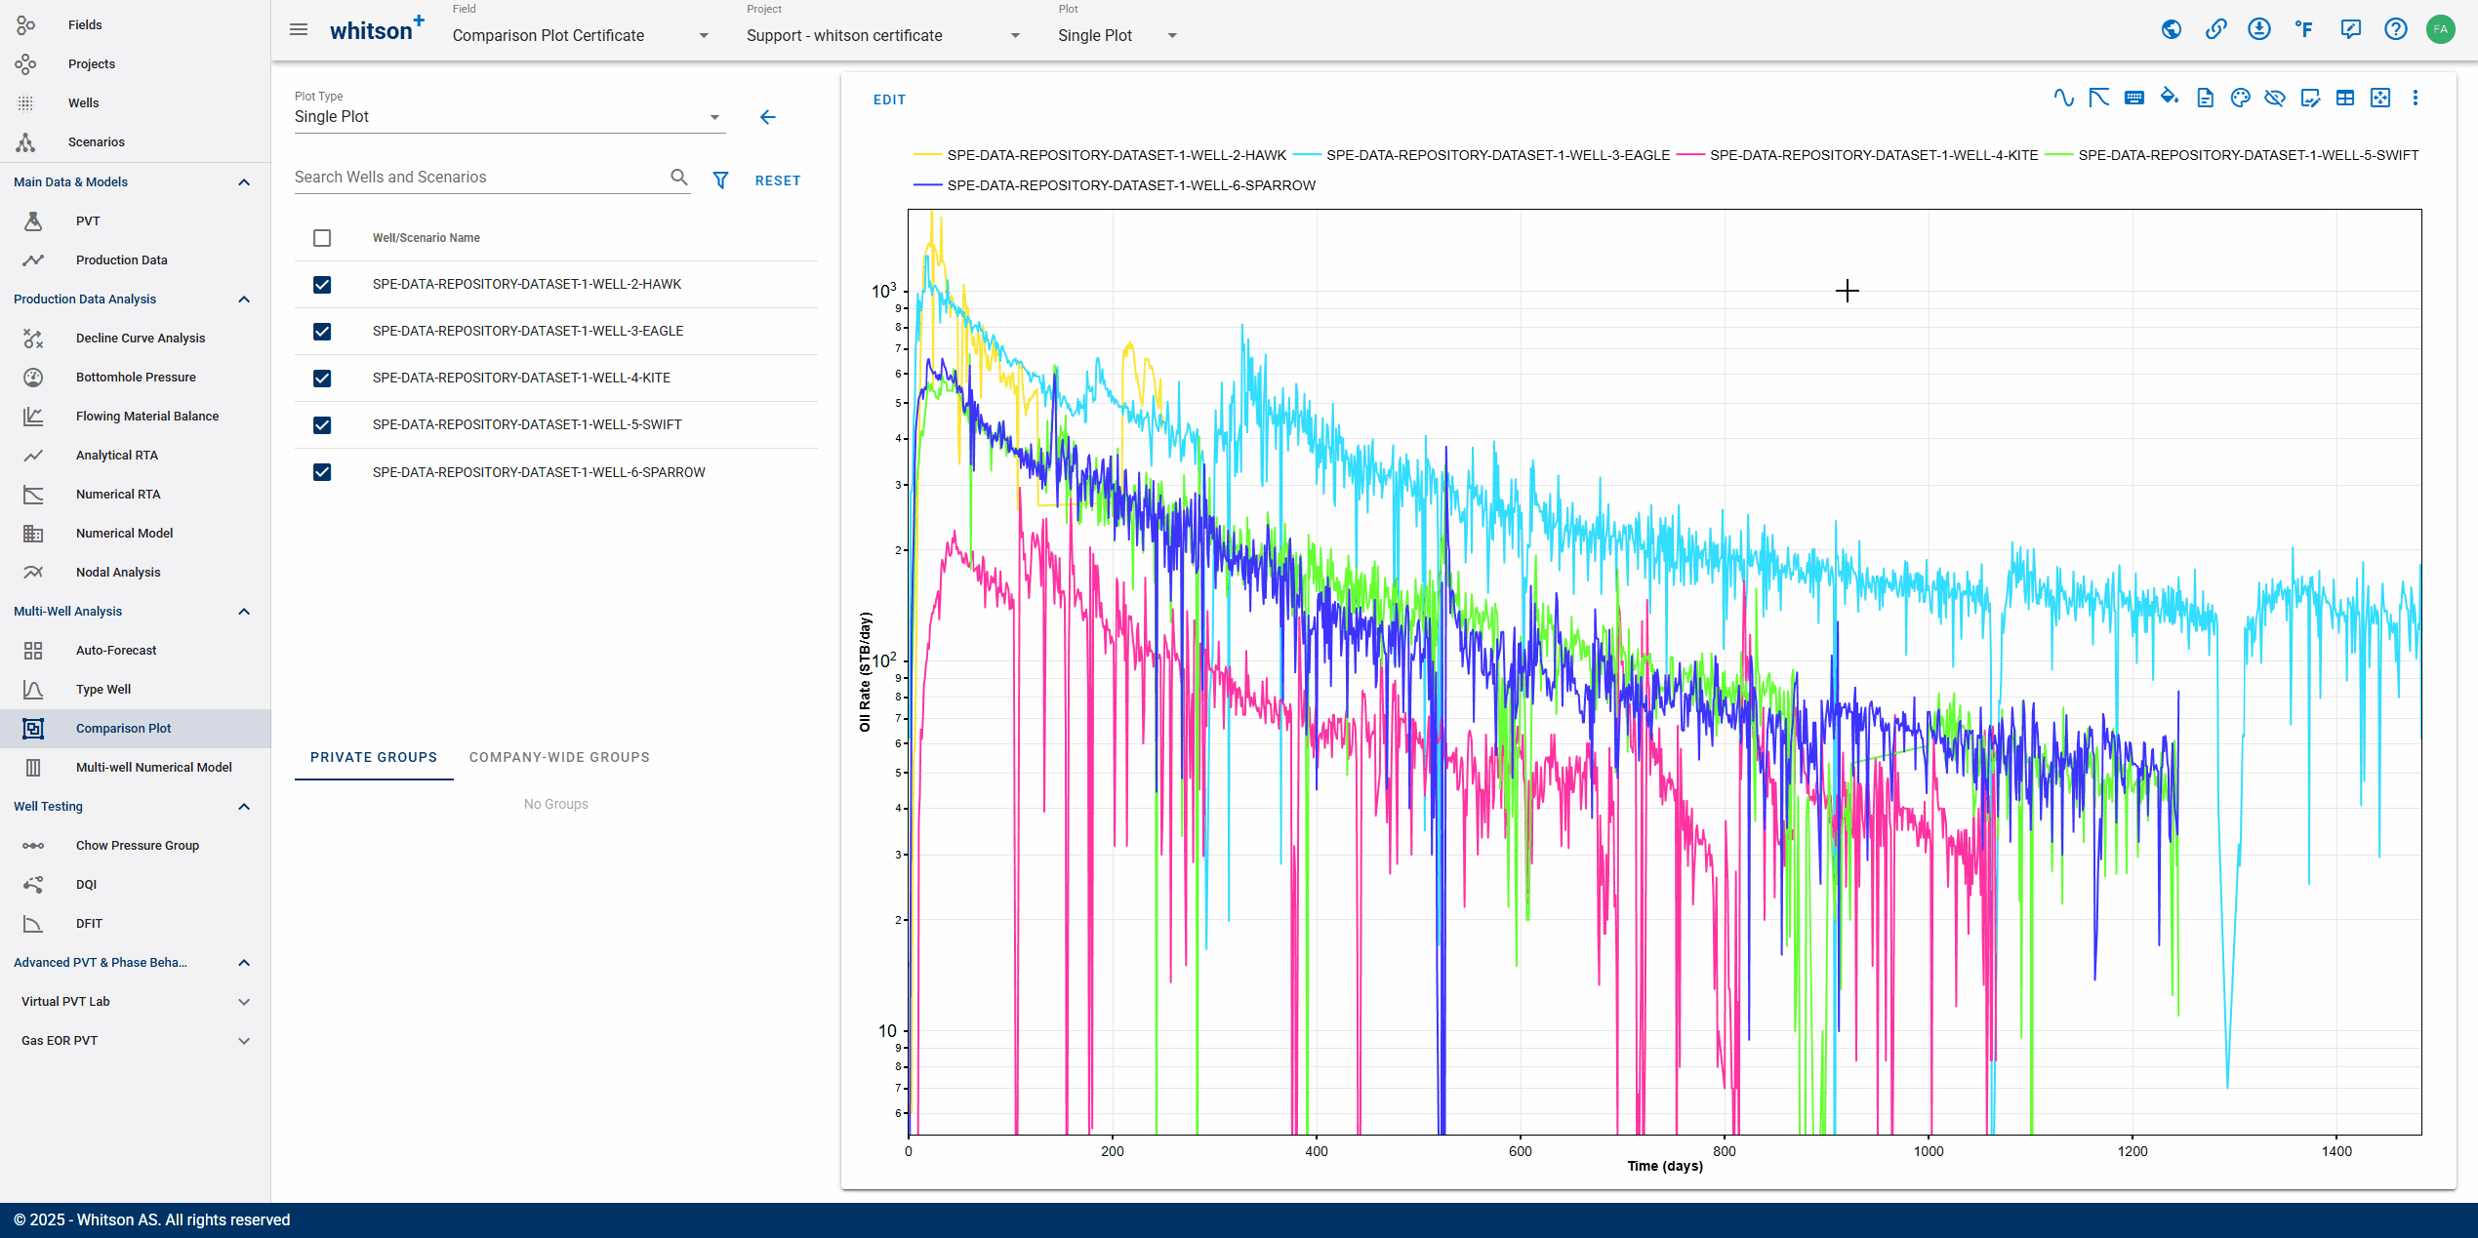Click the °F units icon
The height and width of the screenshot is (1238, 2478).
(x=2304, y=29)
